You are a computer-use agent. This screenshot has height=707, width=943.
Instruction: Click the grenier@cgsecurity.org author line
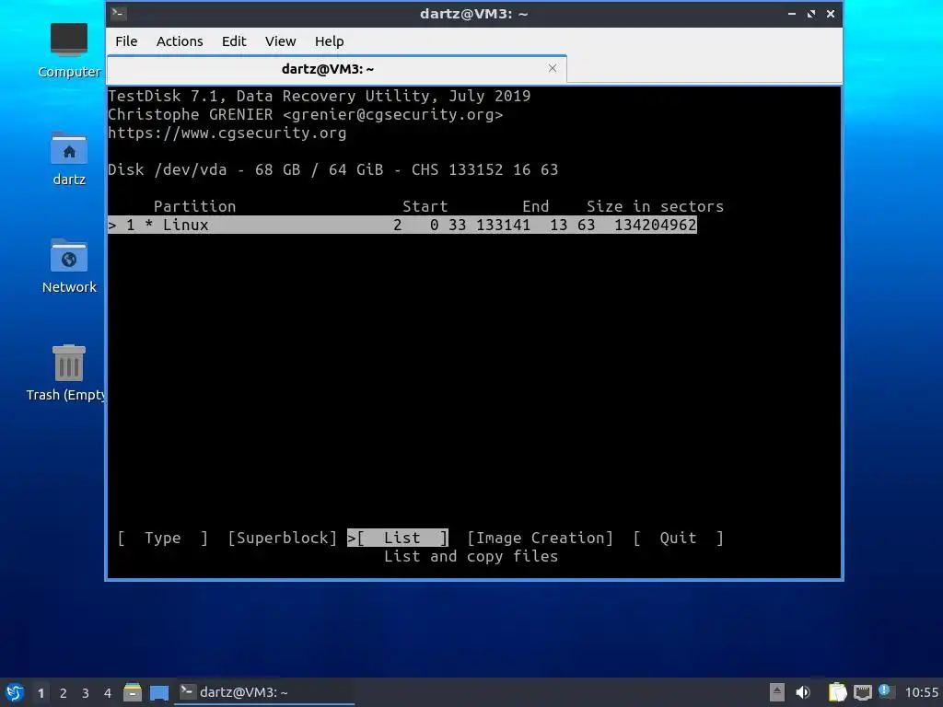click(305, 115)
